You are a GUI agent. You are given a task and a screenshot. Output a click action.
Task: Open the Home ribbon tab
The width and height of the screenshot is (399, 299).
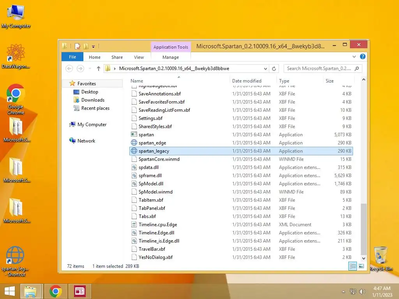coord(95,57)
